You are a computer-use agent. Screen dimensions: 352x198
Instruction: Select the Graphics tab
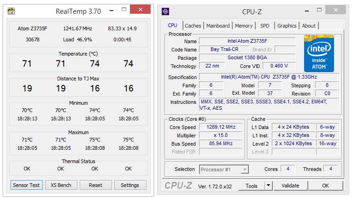pos(287,26)
